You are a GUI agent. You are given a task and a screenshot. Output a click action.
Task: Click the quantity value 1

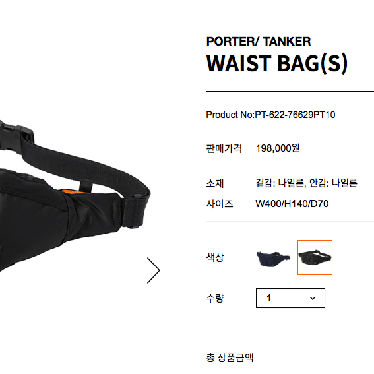pos(268,298)
